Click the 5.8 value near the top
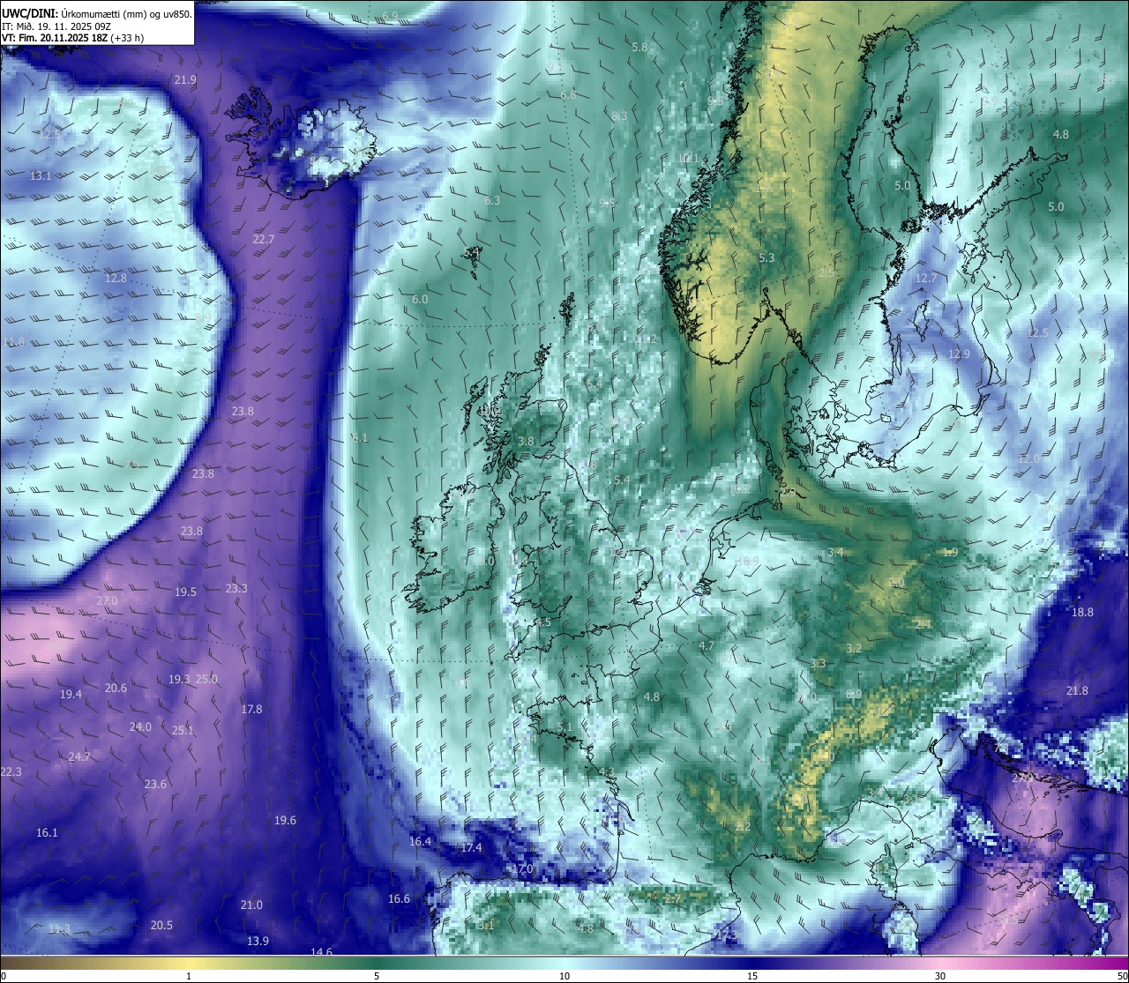 coord(640,47)
